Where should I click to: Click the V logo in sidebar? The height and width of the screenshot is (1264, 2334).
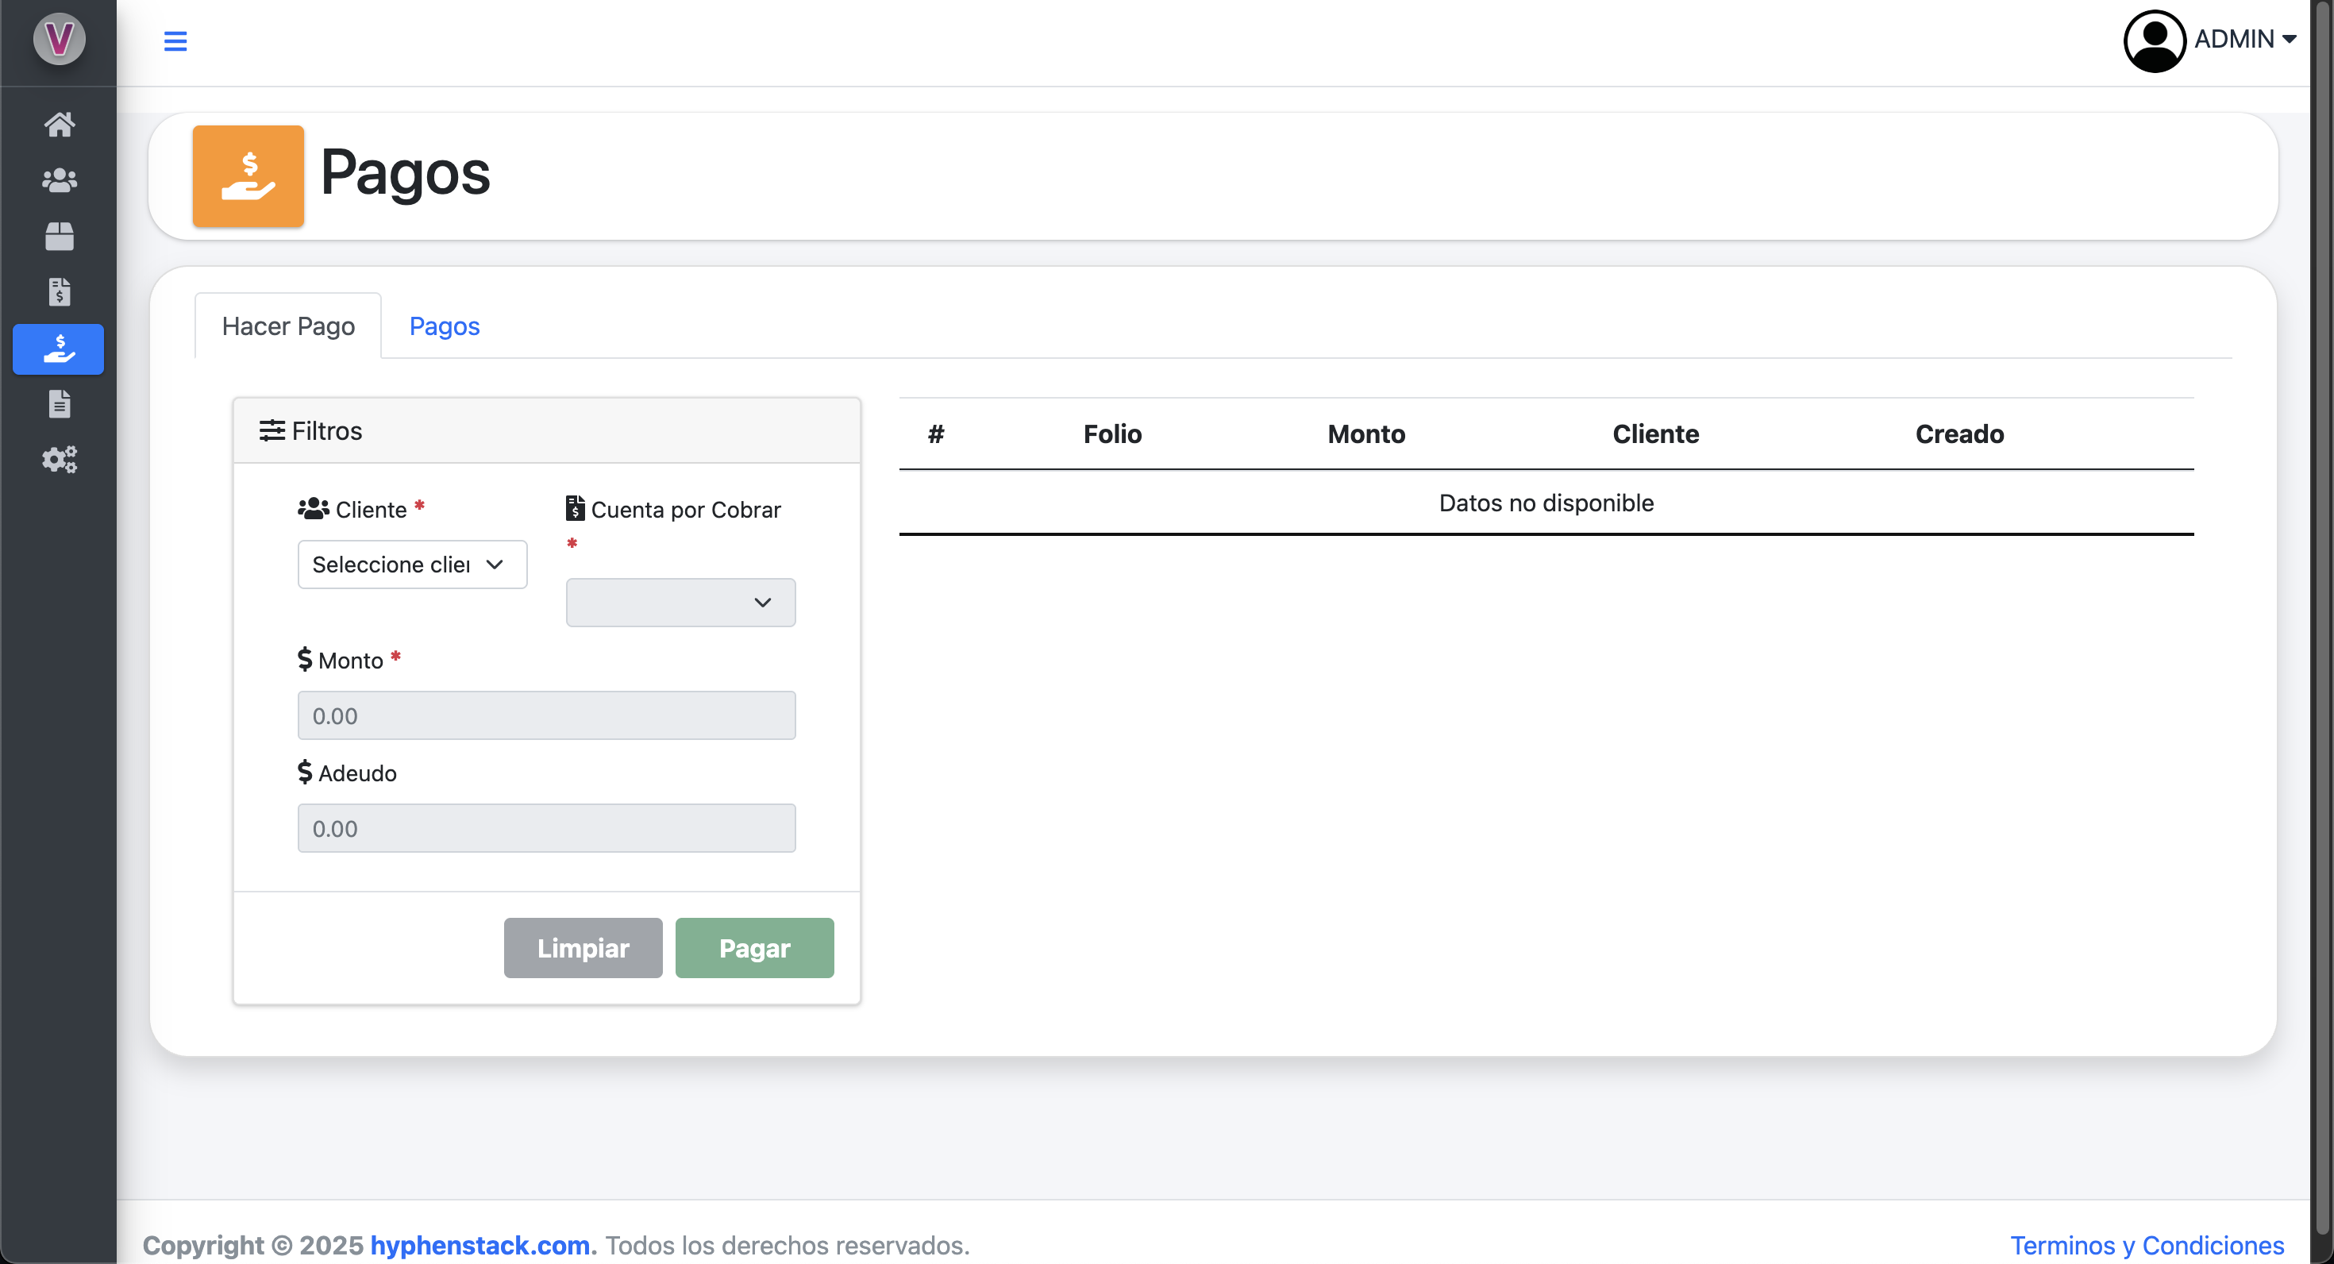coord(59,39)
